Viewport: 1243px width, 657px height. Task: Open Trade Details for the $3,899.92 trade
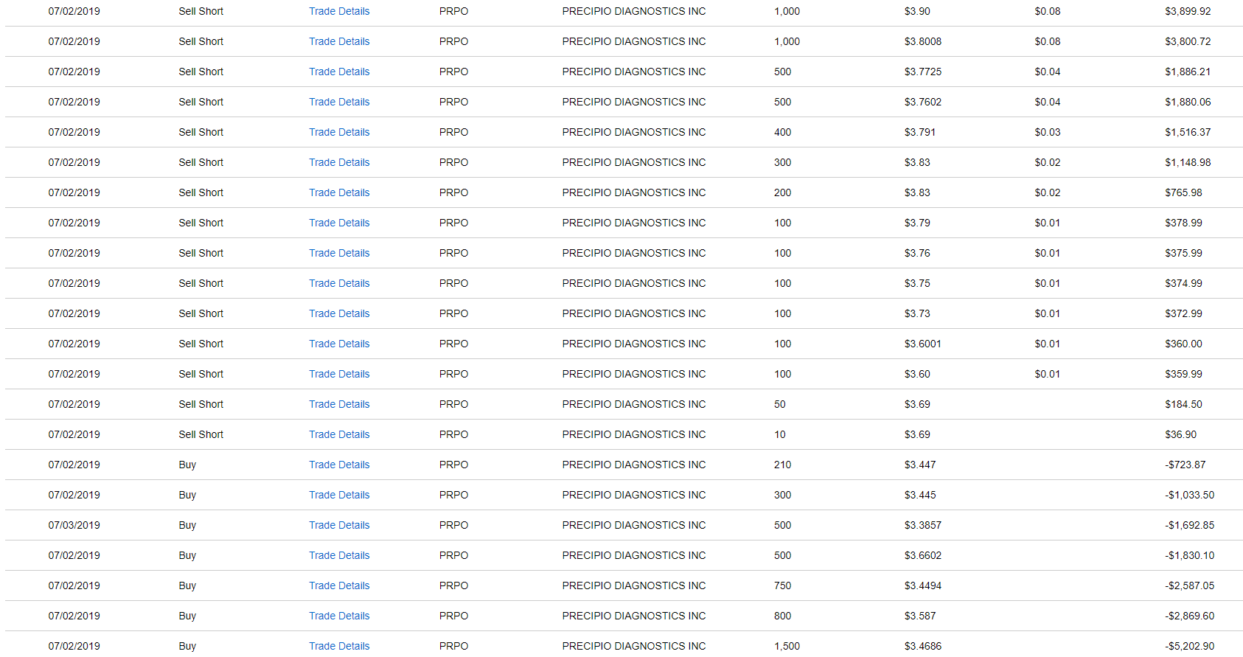click(339, 11)
